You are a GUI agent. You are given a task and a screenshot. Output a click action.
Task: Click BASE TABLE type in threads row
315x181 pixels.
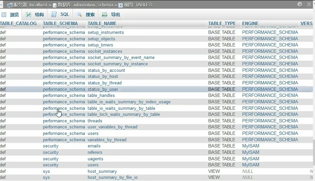point(222,121)
